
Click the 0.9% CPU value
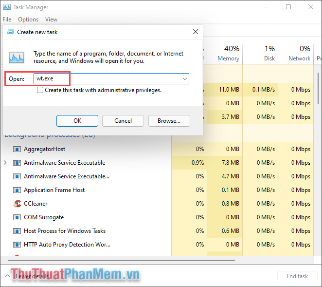coord(197,163)
